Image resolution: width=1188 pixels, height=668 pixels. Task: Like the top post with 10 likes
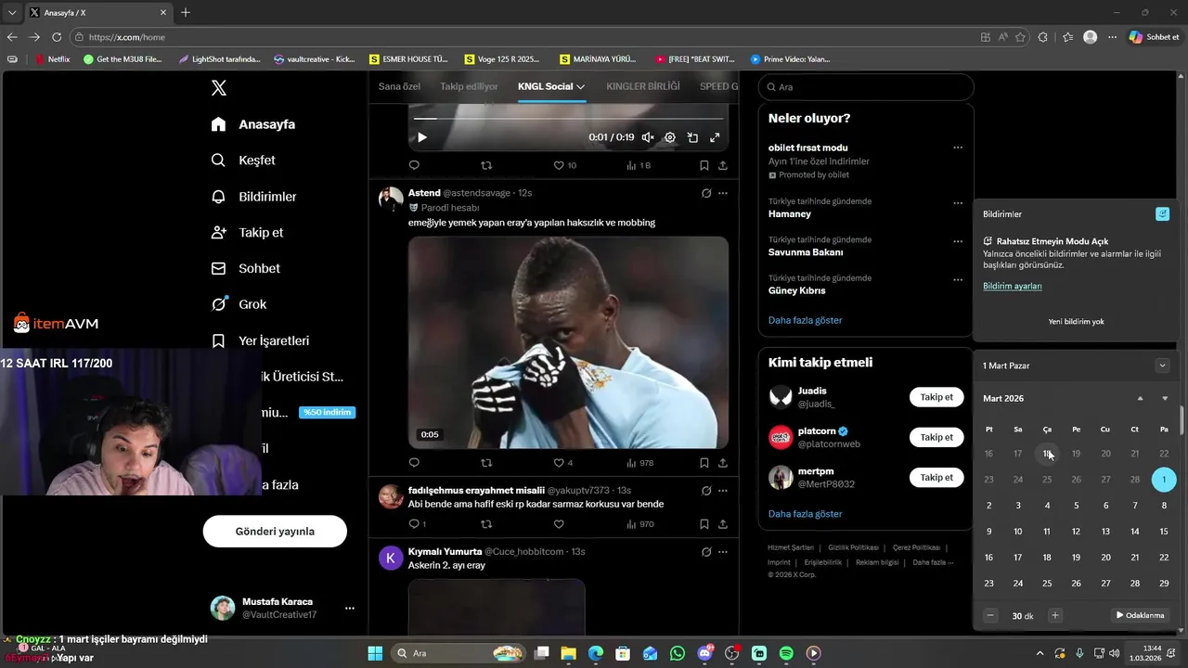tap(565, 165)
